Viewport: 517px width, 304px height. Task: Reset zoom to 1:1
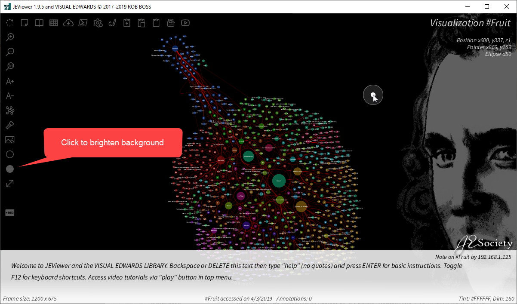pos(10,67)
